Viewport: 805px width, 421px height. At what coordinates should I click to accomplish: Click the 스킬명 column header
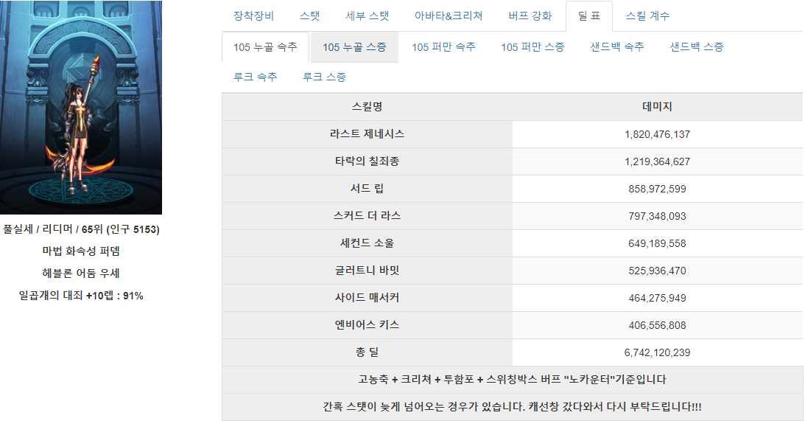[x=367, y=107]
